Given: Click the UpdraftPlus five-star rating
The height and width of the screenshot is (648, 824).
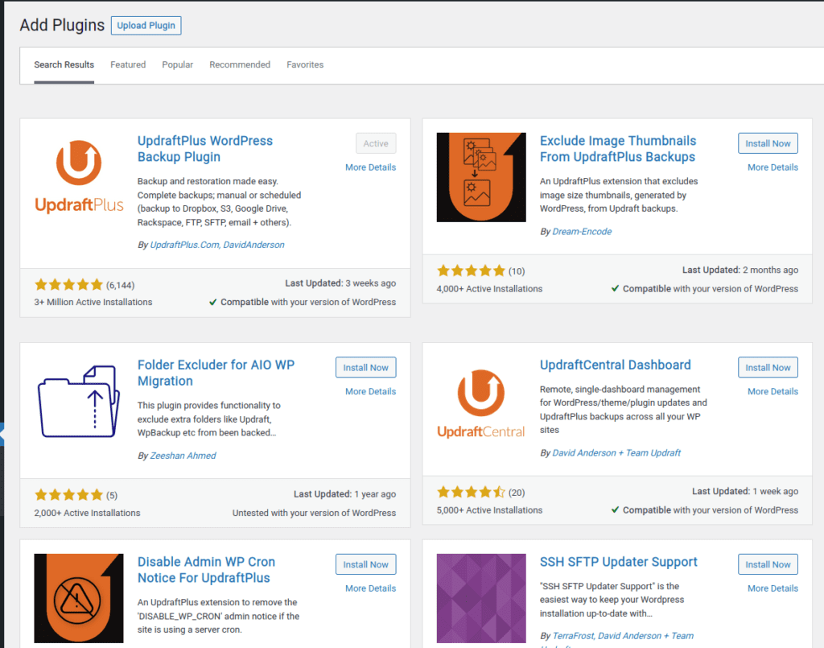Looking at the screenshot, I should [x=68, y=285].
